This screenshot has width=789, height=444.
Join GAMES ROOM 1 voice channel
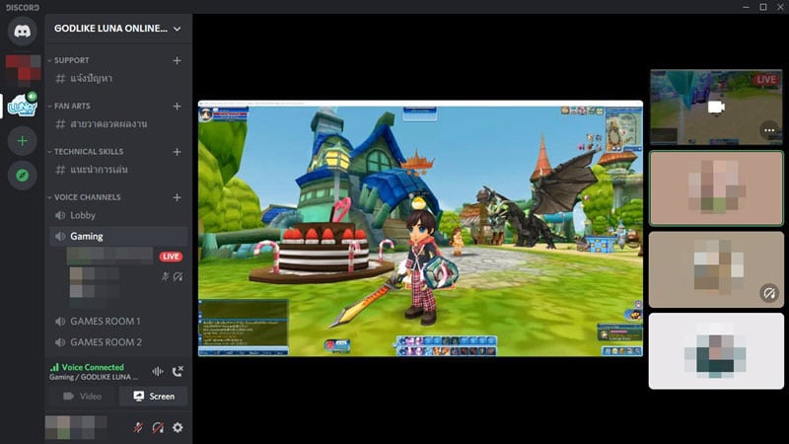[x=118, y=322]
